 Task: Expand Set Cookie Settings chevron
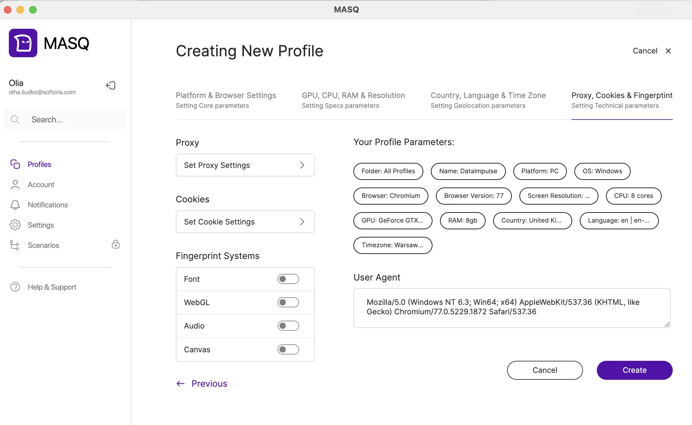pyautogui.click(x=302, y=222)
